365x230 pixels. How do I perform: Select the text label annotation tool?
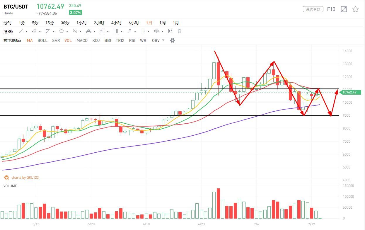(x=156, y=31)
